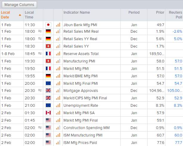Screen dimensions: 183x146
Task: Open the ISM Manufacturing PMI indicator
Action: click(x=83, y=135)
